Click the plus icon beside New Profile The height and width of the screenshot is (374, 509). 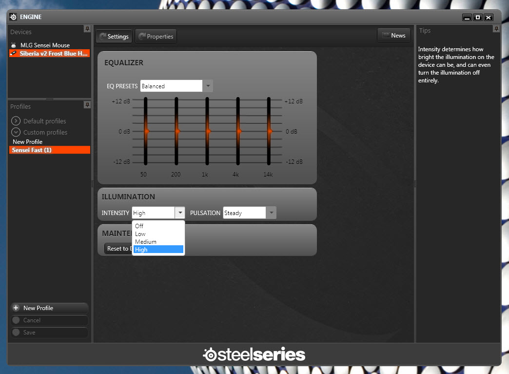pos(16,308)
